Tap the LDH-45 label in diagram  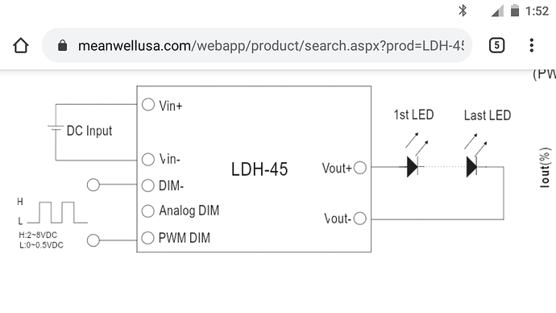[259, 169]
